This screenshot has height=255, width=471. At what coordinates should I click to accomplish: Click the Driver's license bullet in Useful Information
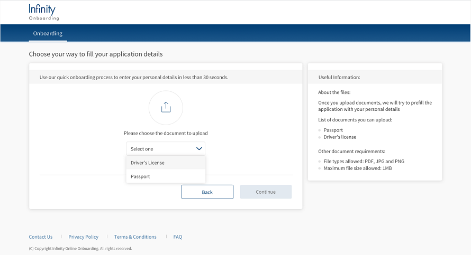pos(340,137)
